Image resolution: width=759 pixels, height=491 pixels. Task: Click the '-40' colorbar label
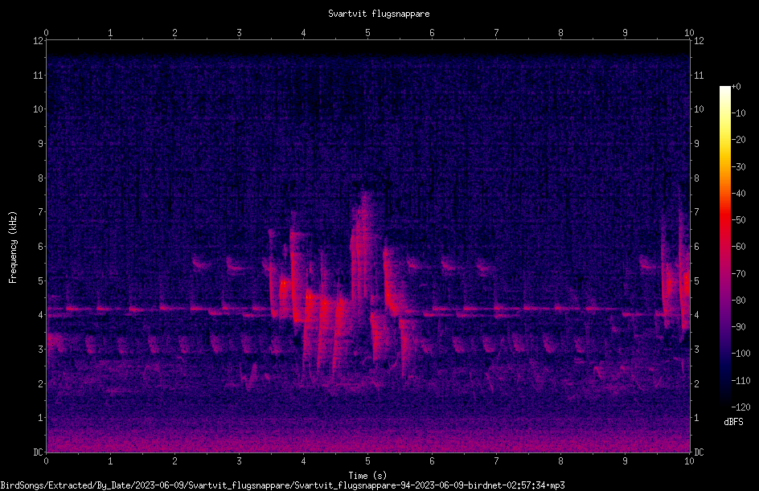(x=738, y=194)
